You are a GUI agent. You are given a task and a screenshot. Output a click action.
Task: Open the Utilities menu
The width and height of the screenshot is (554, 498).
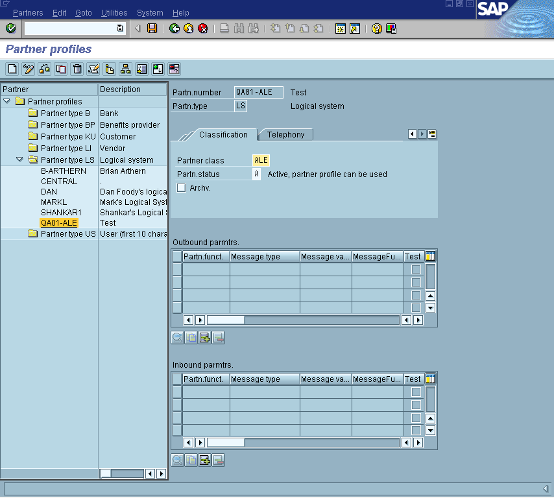click(114, 13)
